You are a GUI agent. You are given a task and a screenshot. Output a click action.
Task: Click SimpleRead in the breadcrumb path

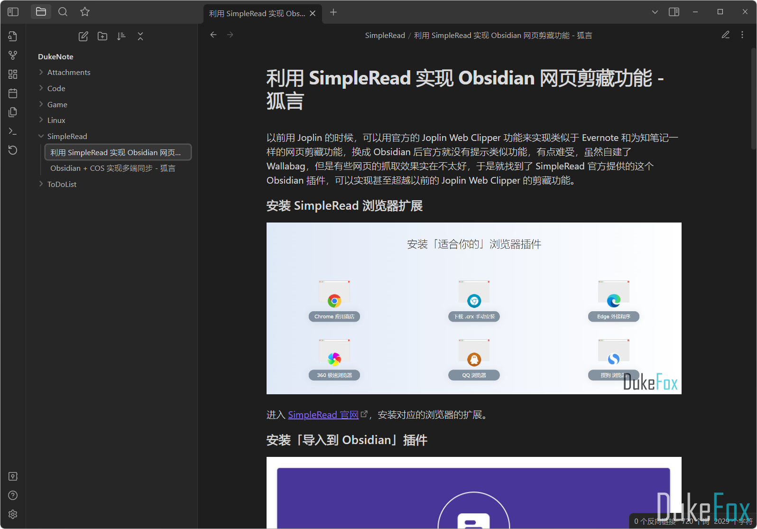click(x=385, y=36)
